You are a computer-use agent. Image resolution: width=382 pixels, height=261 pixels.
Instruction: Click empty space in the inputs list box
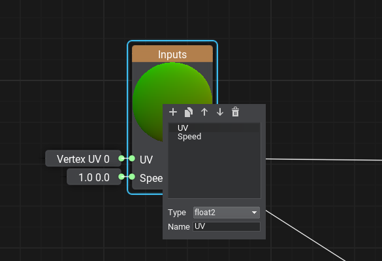pyautogui.click(x=214, y=169)
